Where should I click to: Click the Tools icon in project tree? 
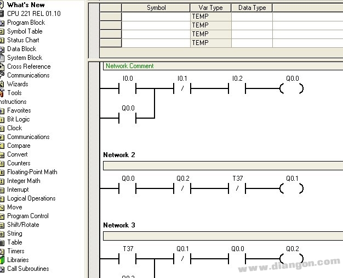point(2,93)
